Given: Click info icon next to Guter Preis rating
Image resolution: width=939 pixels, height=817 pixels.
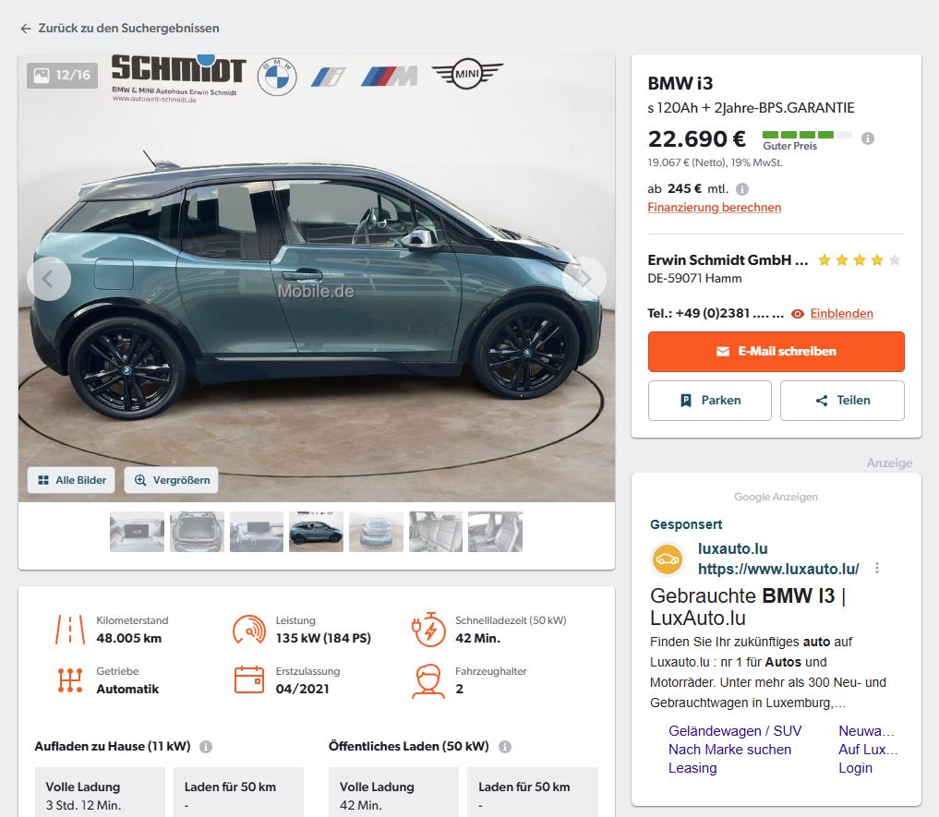Looking at the screenshot, I should [x=867, y=138].
